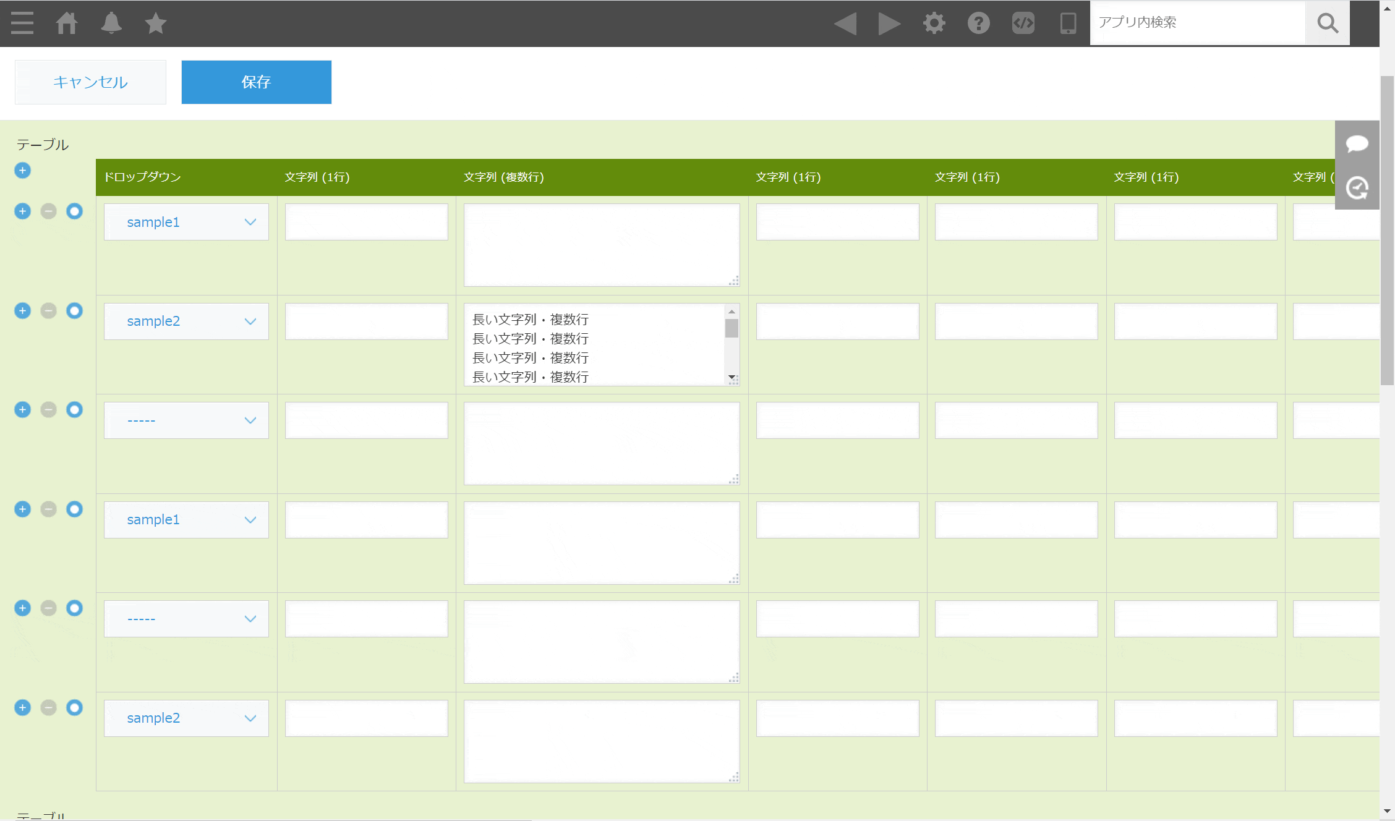
Task: Open the settings gear icon
Action: (x=934, y=23)
